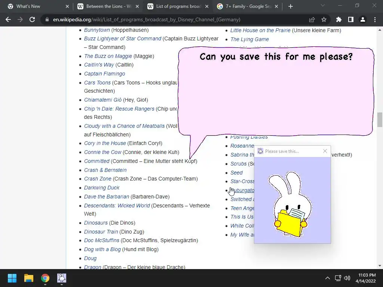Open the volume tray icon
383x287 pixels.
[x=347, y=278]
